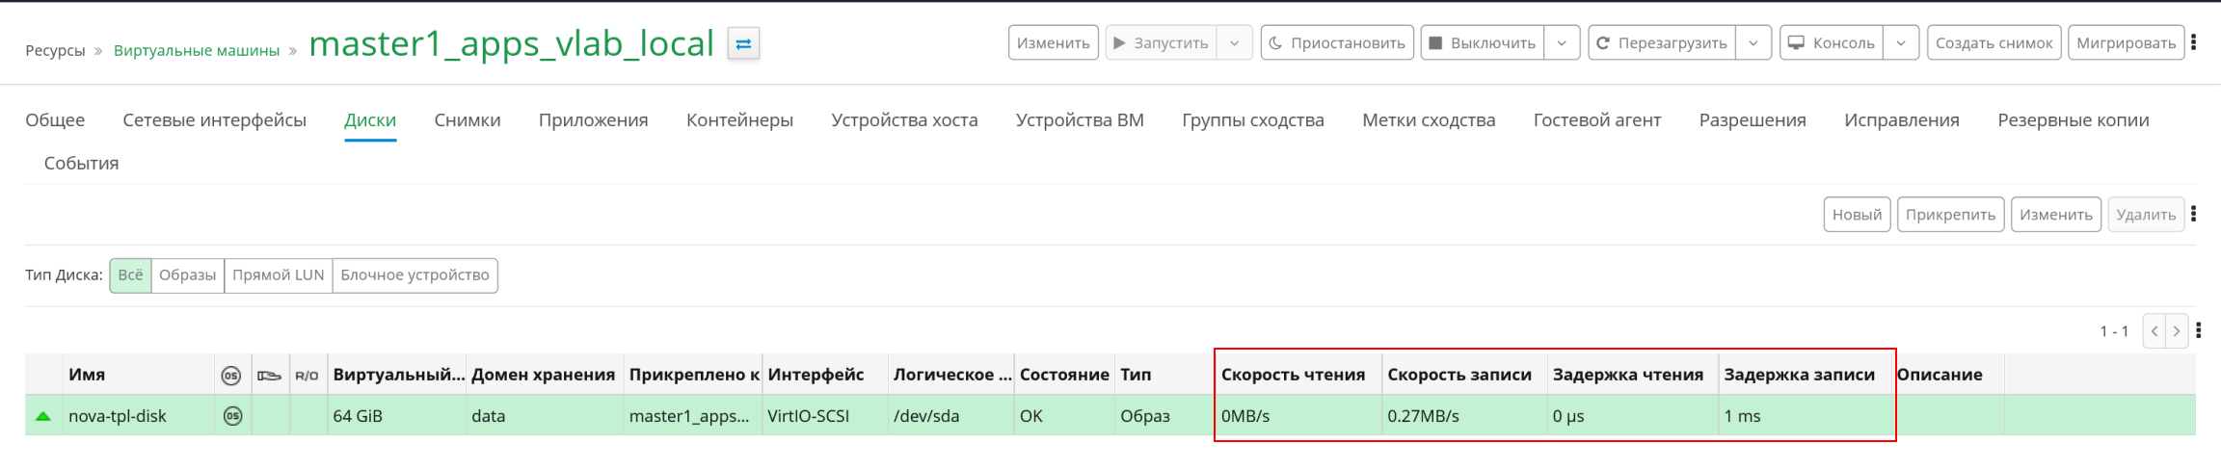Switch to Устройства ВМ tab
This screenshot has height=470, width=2221.
1080,120
